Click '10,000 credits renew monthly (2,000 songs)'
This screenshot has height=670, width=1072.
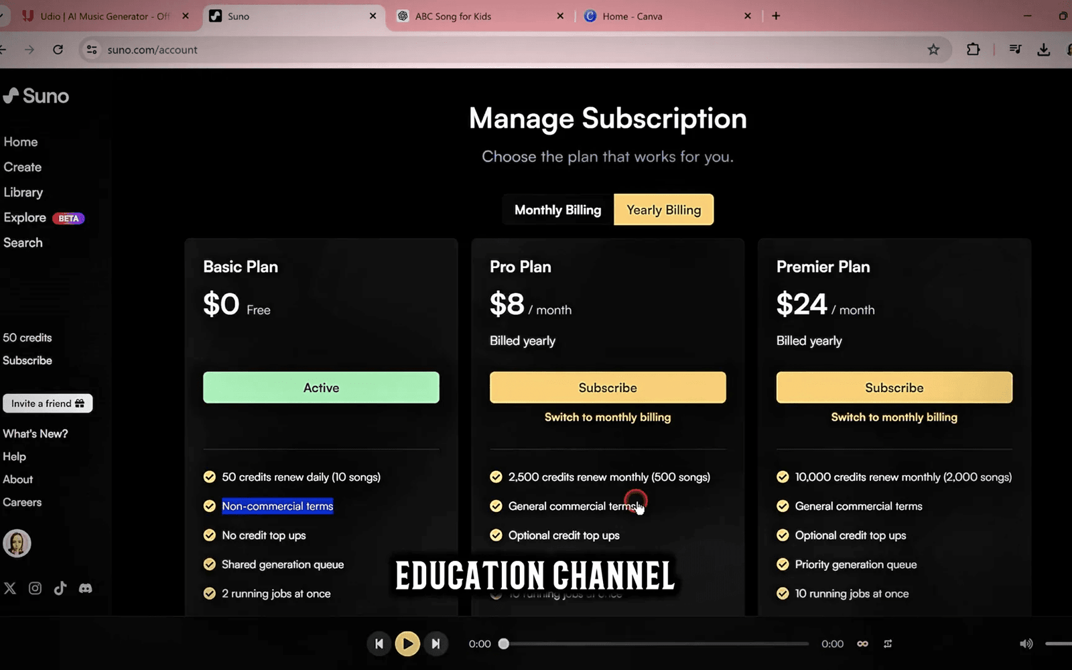(903, 477)
